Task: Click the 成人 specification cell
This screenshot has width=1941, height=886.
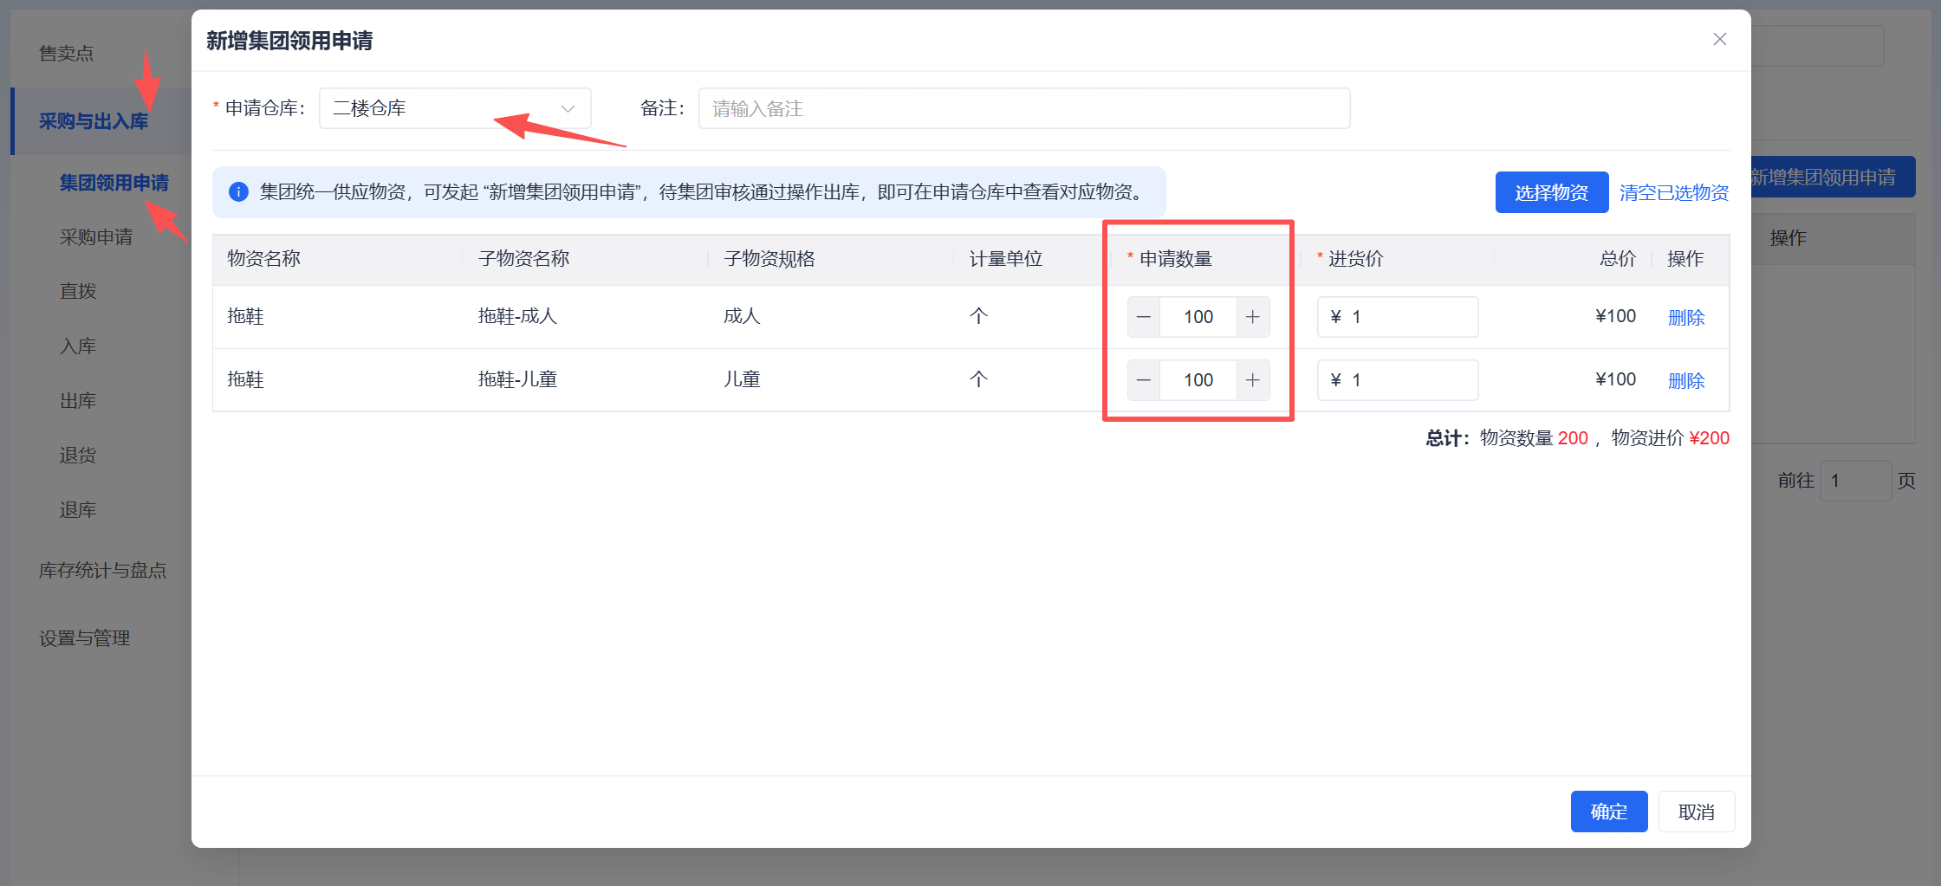Action: 743,316
